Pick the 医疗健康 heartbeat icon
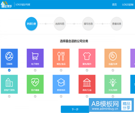Viewport: 135px width, 113px height. point(35,82)
